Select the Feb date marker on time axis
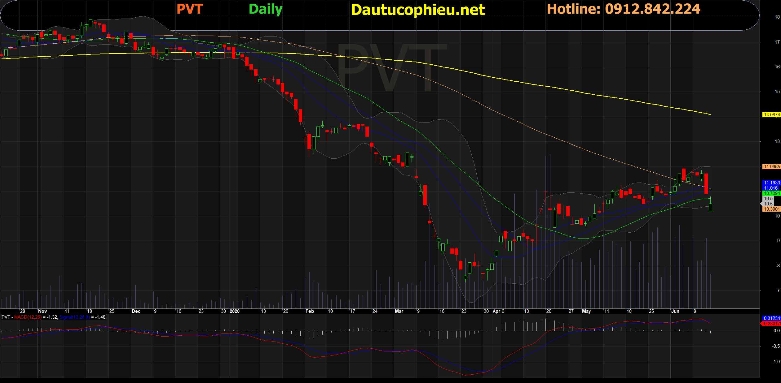 pos(310,311)
